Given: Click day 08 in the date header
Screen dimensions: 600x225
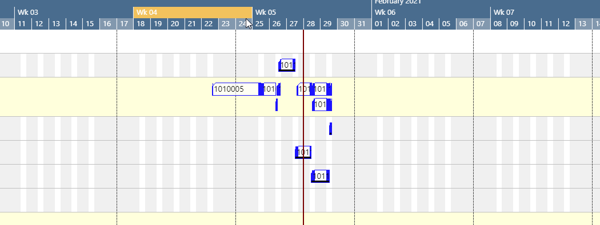Looking at the screenshot, I should pyautogui.click(x=499, y=24).
